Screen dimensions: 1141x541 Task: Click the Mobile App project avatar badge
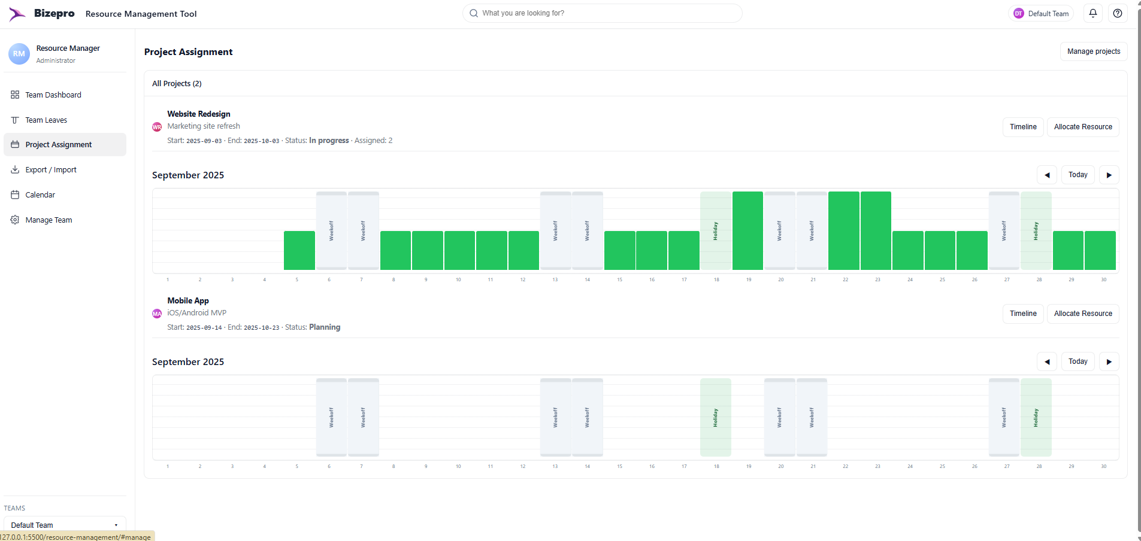[x=156, y=314]
